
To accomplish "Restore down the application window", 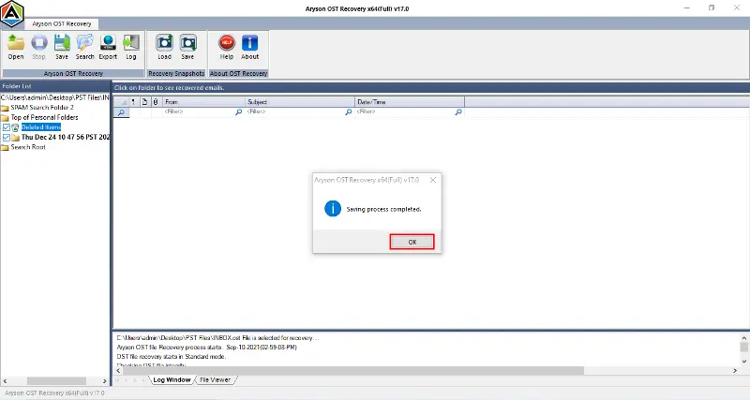I will (712, 8).
